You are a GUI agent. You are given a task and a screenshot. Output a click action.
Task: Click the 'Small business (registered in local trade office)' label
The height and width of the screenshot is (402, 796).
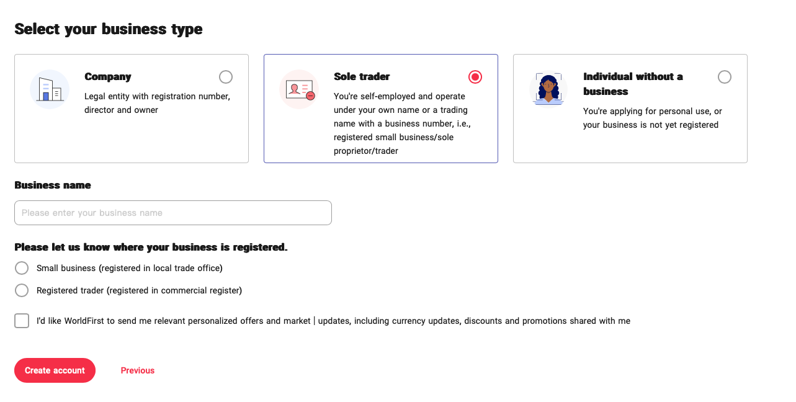coord(130,268)
